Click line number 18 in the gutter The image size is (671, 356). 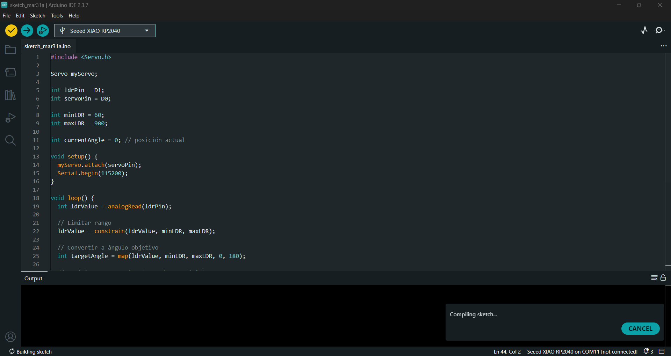[x=36, y=198]
